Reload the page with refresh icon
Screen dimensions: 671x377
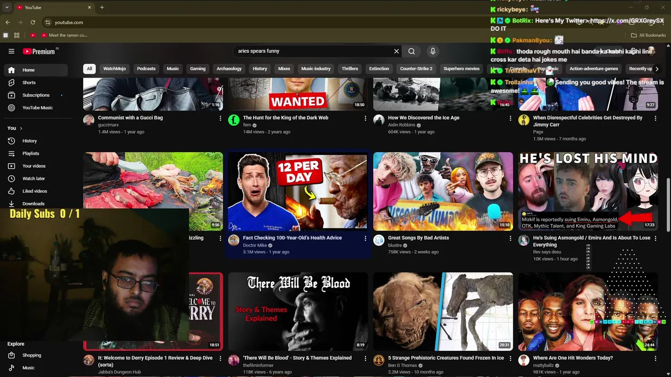click(x=33, y=23)
